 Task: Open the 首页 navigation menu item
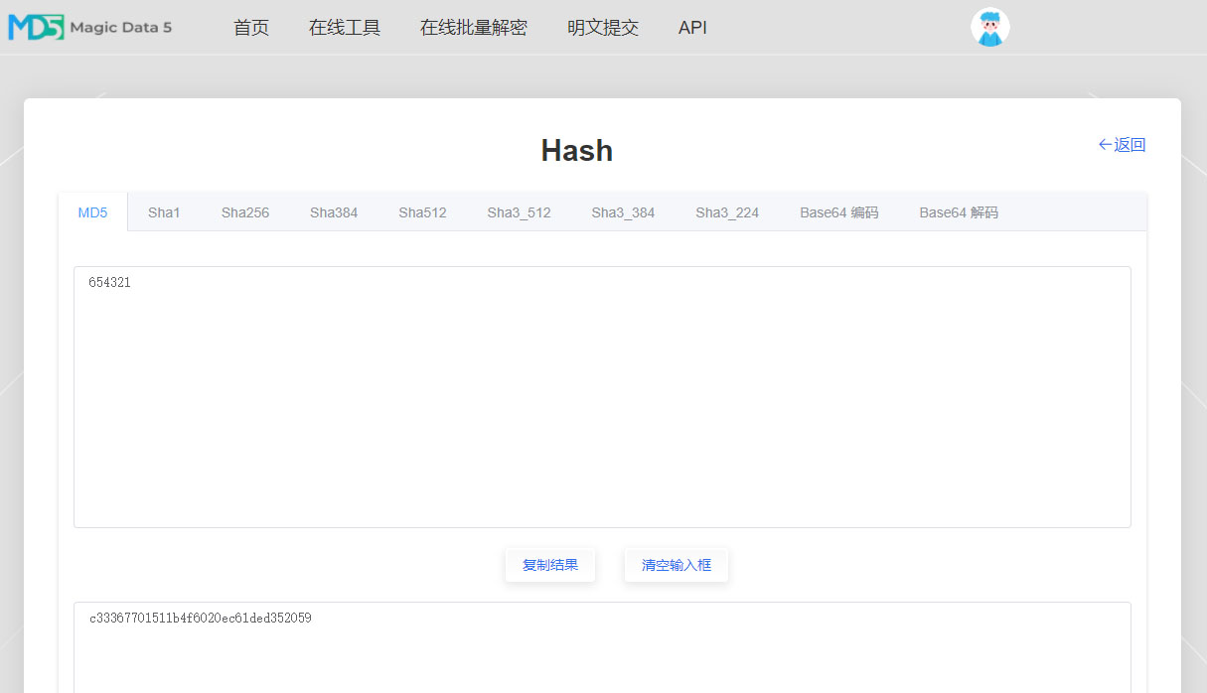click(250, 28)
